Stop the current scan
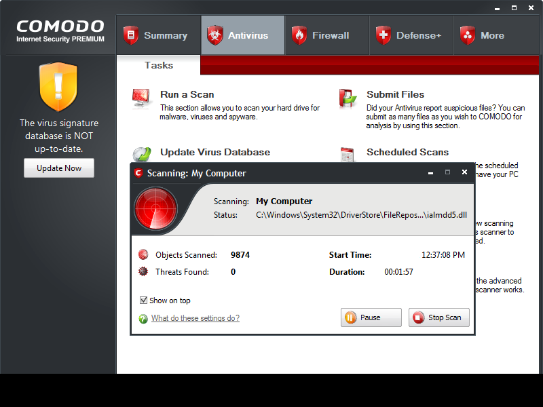This screenshot has width=543, height=407. (438, 317)
